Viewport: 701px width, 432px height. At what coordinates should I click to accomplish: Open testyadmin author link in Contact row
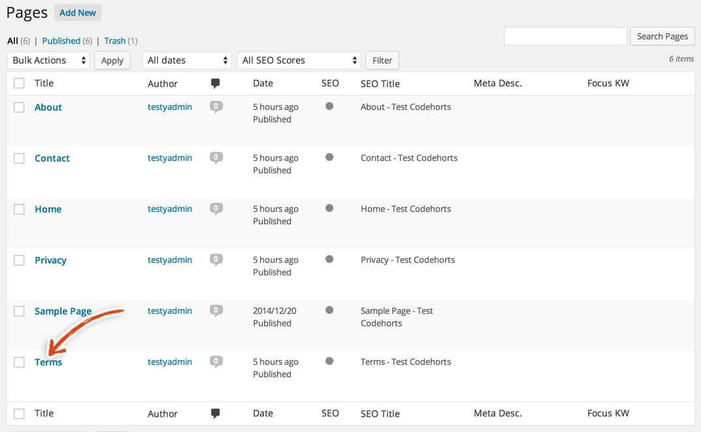pyautogui.click(x=170, y=158)
